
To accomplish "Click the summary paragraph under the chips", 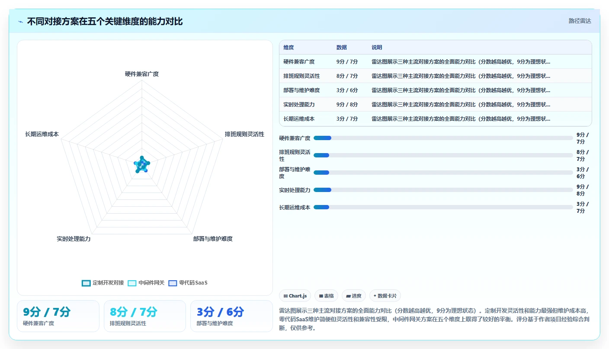I will [x=436, y=319].
